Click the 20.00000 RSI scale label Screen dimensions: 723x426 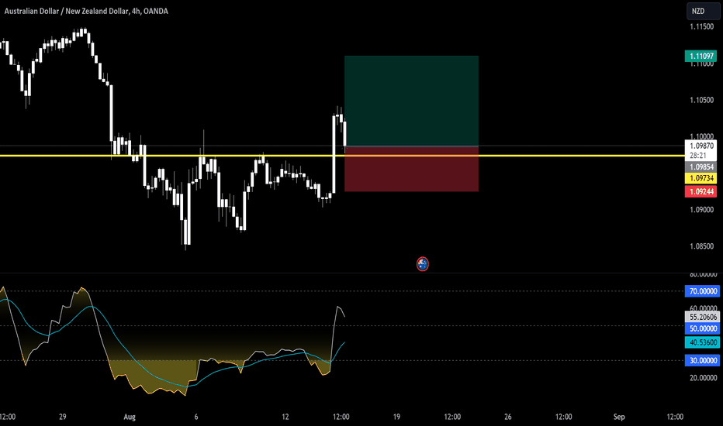(x=703, y=378)
